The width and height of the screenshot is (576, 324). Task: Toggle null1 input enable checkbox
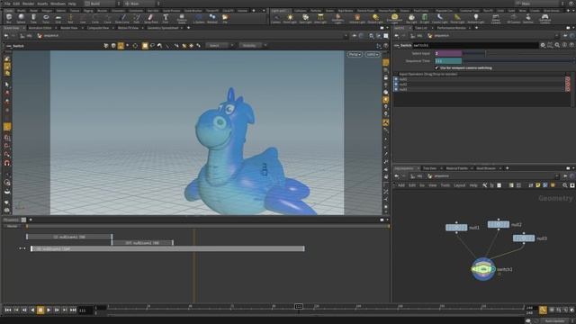pyautogui.click(x=396, y=79)
